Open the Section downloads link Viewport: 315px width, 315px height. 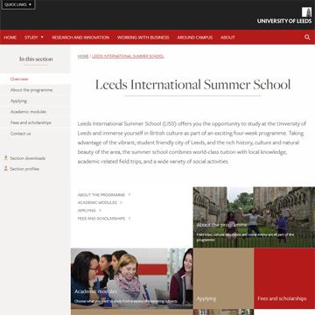coord(28,158)
